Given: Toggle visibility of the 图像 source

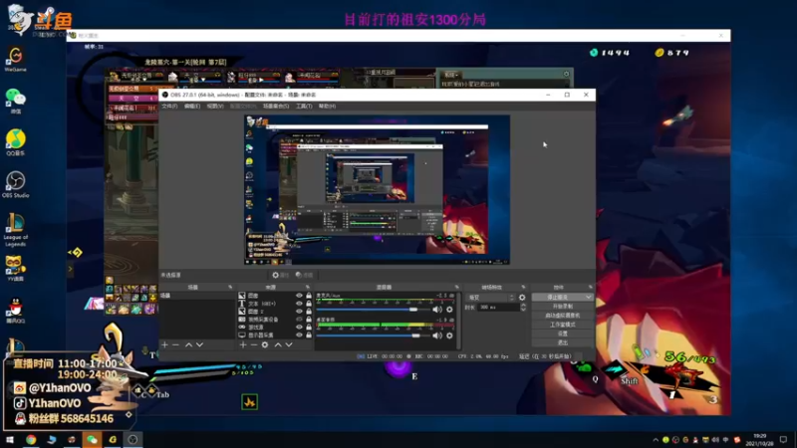Looking at the screenshot, I should (x=299, y=296).
